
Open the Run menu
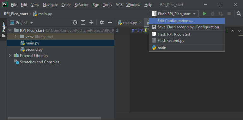tap(96, 5)
